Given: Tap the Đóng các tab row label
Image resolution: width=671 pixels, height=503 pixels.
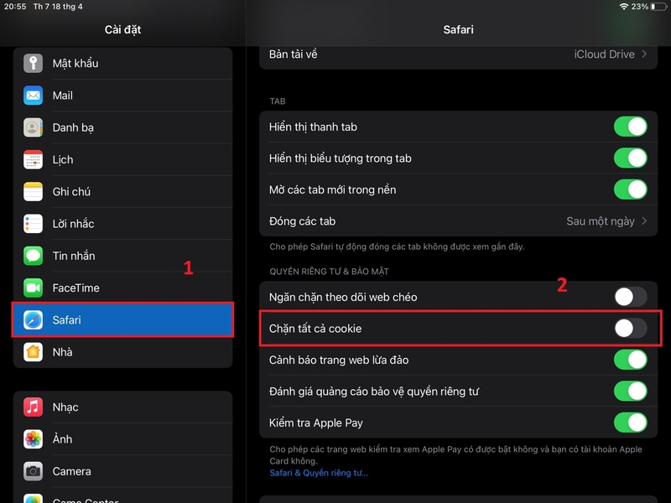Looking at the screenshot, I should (x=302, y=221).
